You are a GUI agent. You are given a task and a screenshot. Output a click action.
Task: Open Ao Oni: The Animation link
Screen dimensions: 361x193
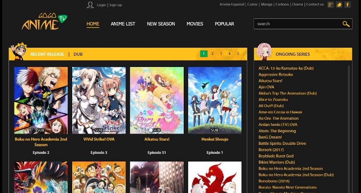point(278,118)
